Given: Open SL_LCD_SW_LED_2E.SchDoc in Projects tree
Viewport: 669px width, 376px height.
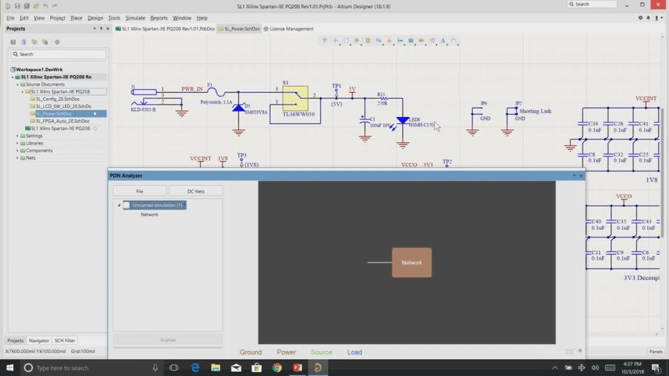Looking at the screenshot, I should pos(63,106).
